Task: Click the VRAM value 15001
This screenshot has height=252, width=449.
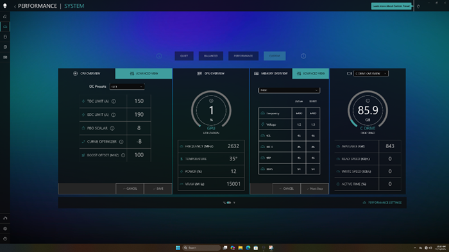Action: tap(233, 184)
